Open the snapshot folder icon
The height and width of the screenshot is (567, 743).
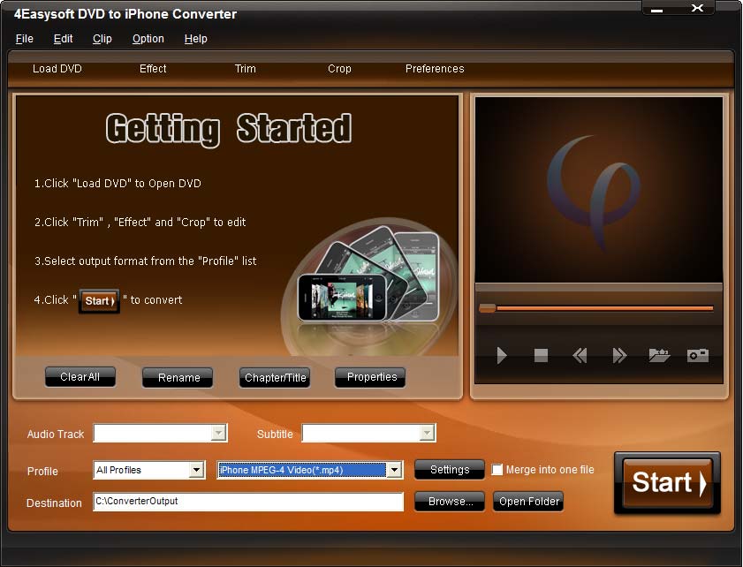pyautogui.click(x=659, y=355)
